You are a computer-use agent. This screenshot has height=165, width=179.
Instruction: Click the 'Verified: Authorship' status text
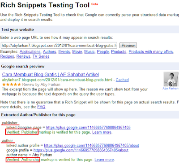[x=23, y=160]
